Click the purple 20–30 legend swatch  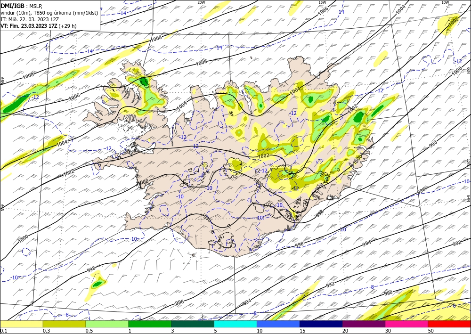click(364, 324)
